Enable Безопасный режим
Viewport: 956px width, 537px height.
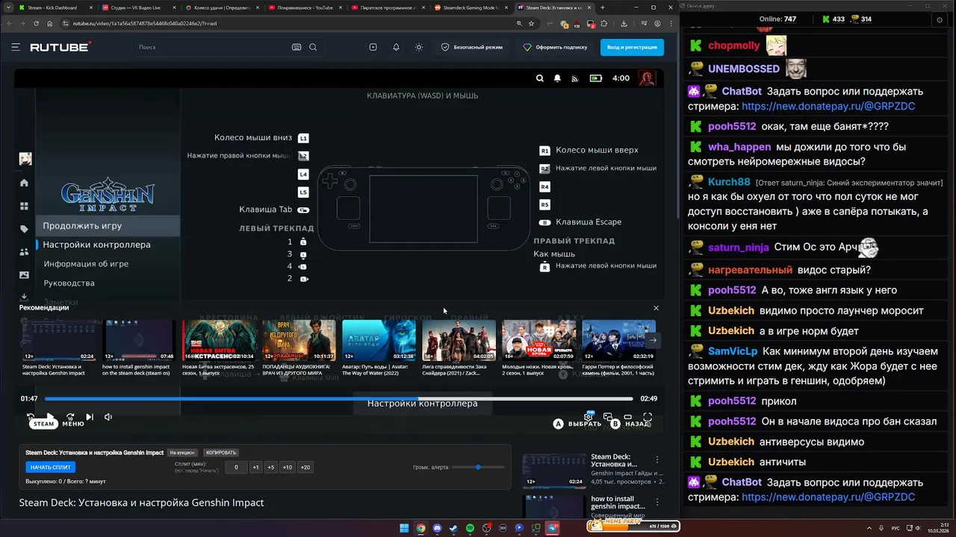(x=472, y=47)
